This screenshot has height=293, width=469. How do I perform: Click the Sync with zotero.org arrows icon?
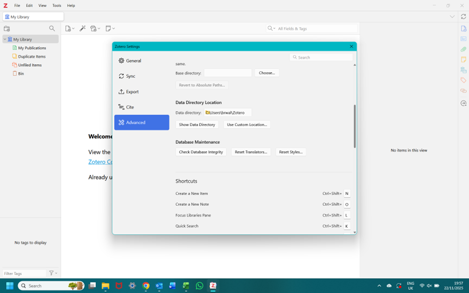(x=464, y=16)
